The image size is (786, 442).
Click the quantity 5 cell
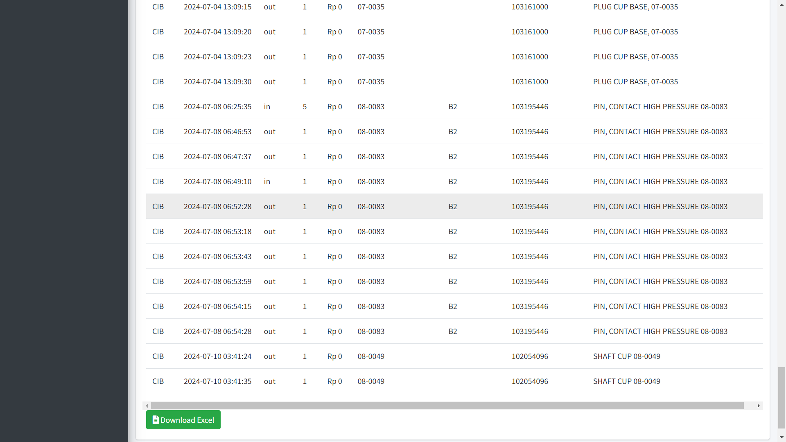pyautogui.click(x=305, y=107)
